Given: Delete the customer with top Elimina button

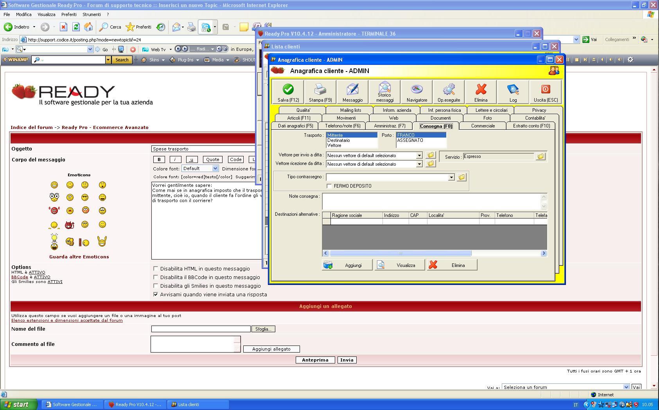Looking at the screenshot, I should click(481, 92).
